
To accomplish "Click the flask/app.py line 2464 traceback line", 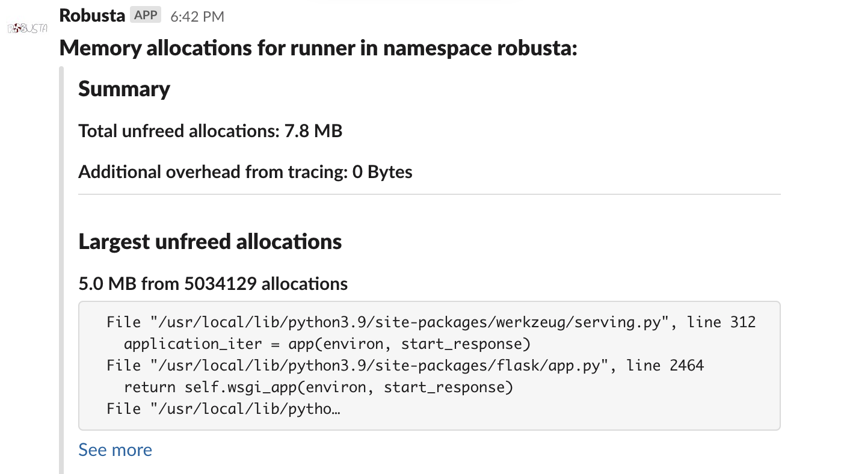I will (x=405, y=365).
